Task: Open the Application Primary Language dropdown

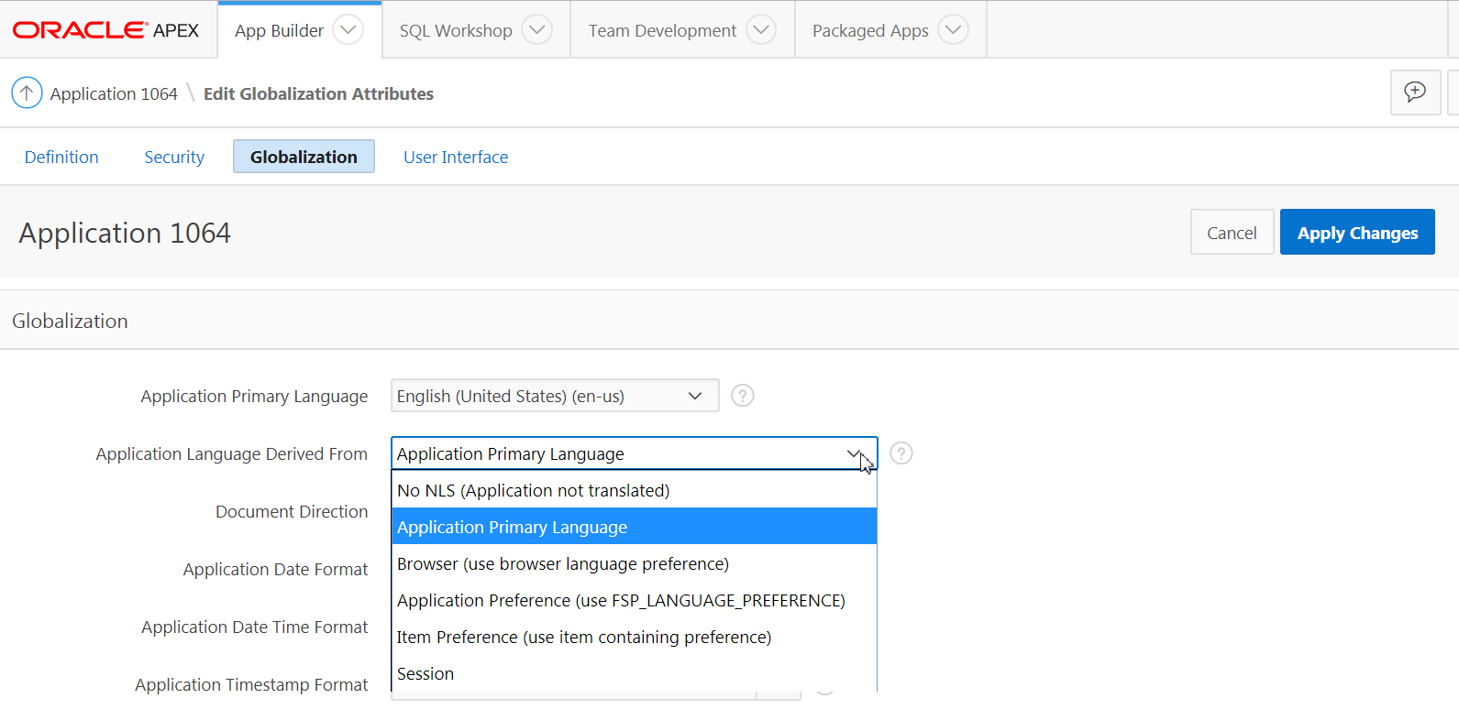Action: click(554, 396)
